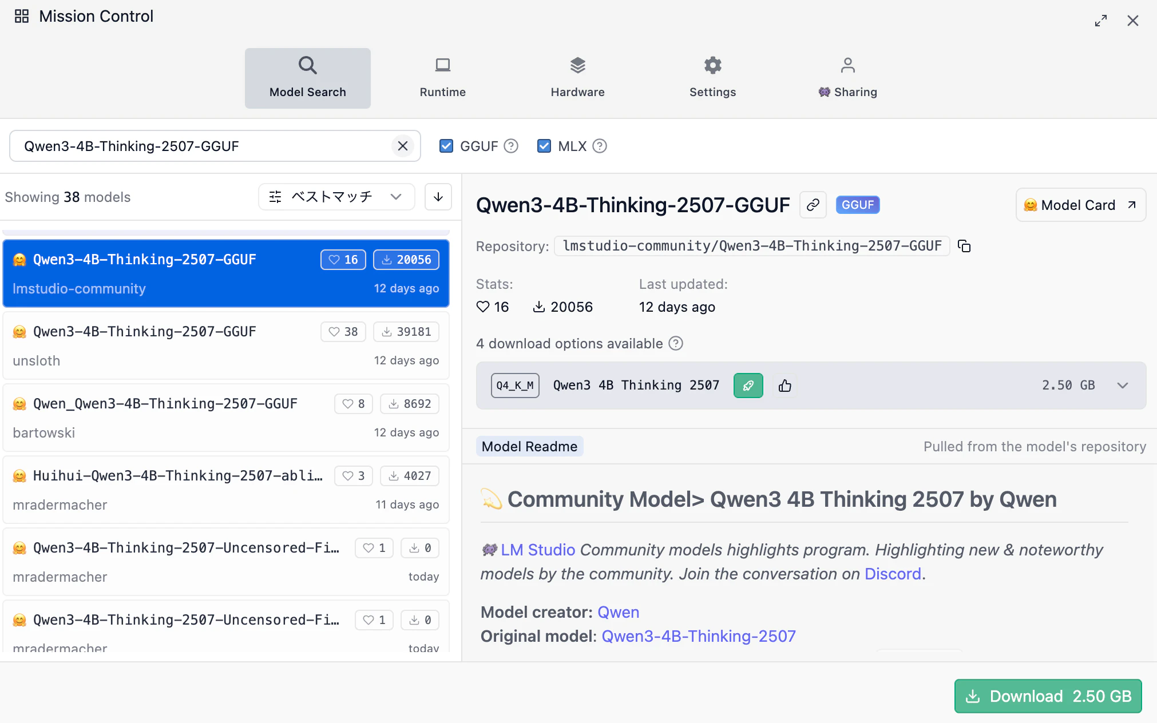1157x723 pixels.
Task: Expand the Mission Control window
Action: tap(1101, 21)
